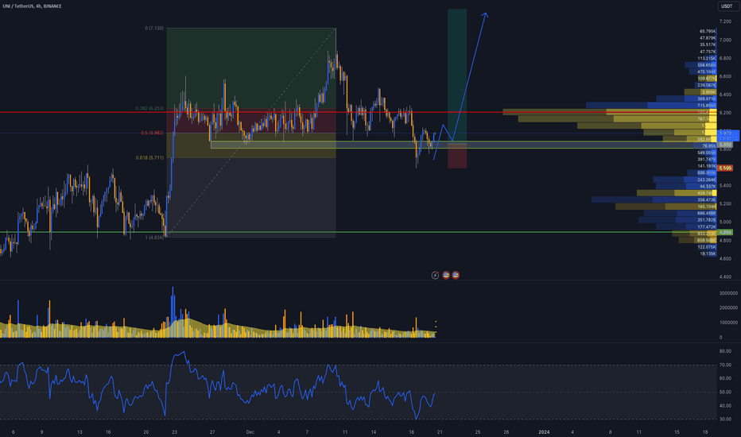Click the 5.400 price axis label
Screen dimensions: 741x437
(x=725, y=186)
